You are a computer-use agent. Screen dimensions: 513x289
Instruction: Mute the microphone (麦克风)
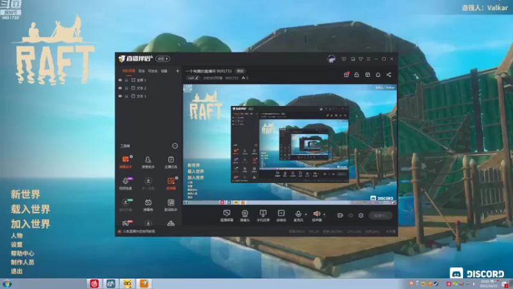point(298,216)
